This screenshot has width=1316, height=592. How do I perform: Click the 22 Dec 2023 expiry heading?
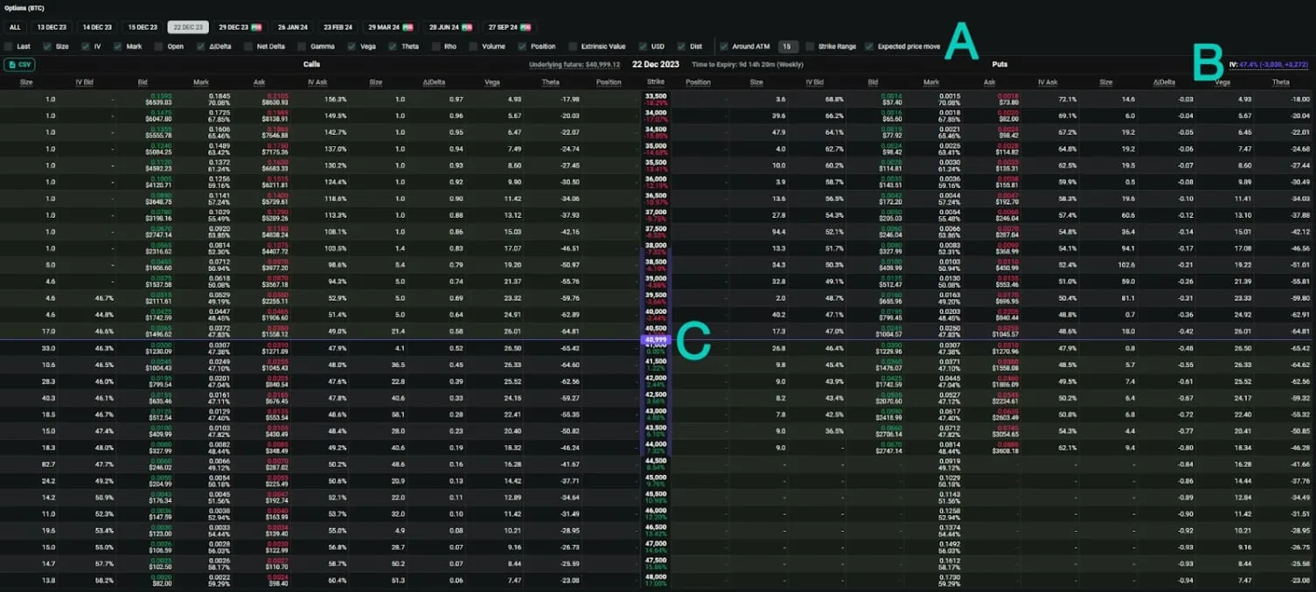point(656,65)
